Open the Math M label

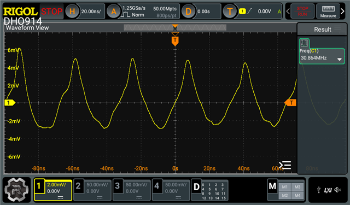point(272,186)
